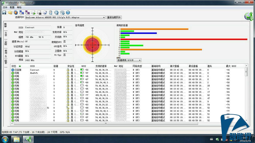
Task: Click the Save (floppy disk) toolbar icon
Action: [x=4, y=12]
